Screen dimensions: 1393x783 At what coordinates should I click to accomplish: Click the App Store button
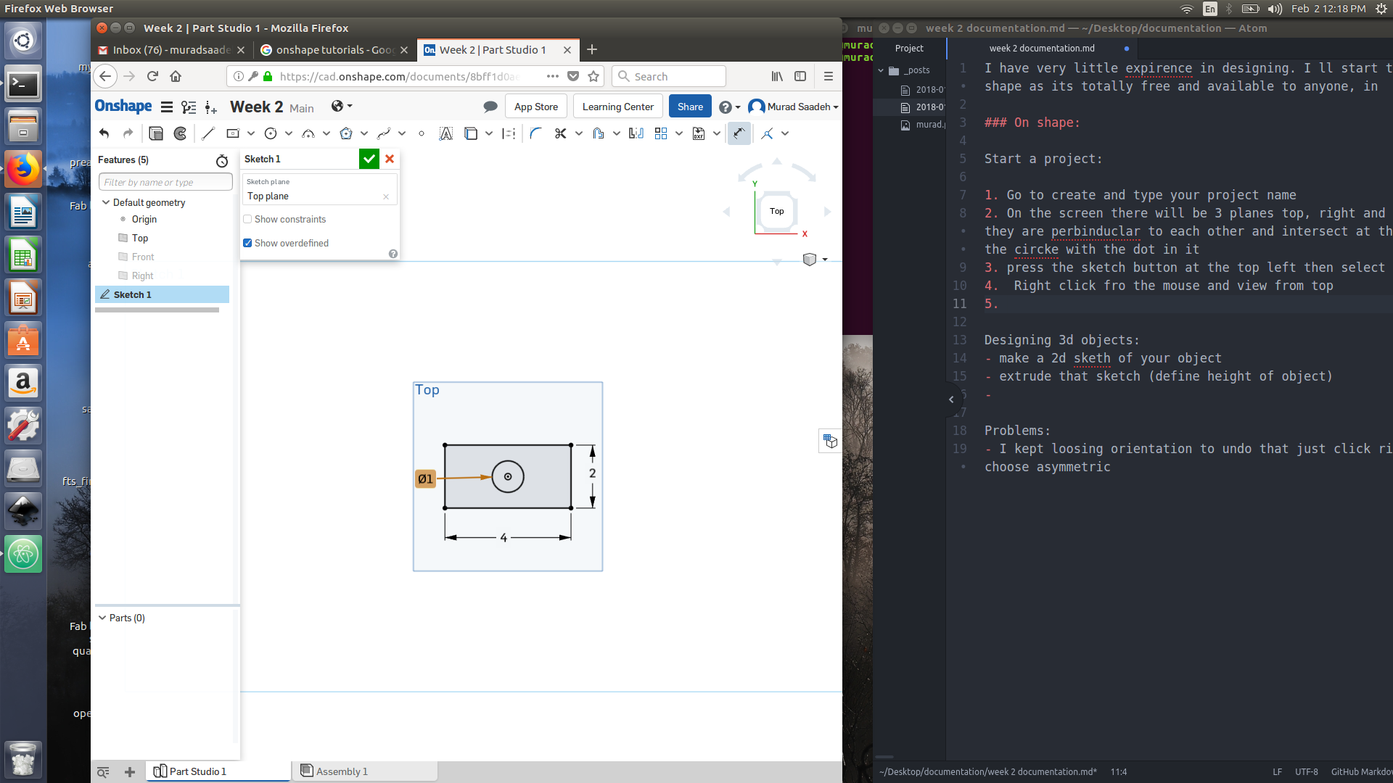[x=536, y=107]
